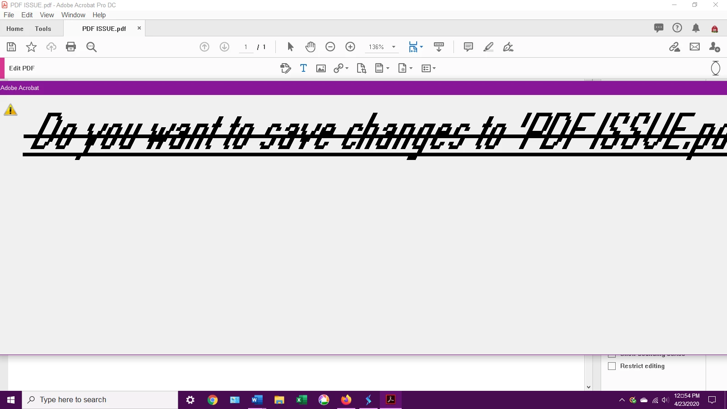Open chat speech bubble icon

(659, 28)
